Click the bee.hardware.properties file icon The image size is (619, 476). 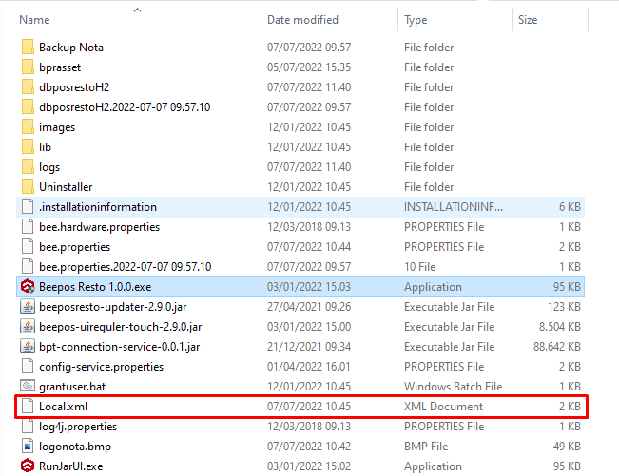(28, 227)
